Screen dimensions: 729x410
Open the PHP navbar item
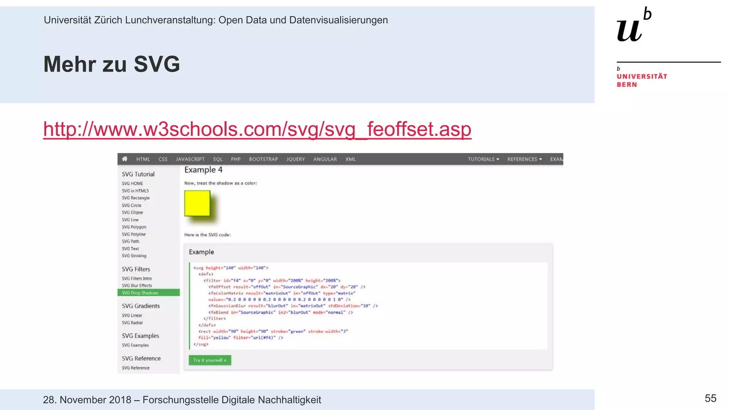point(236,159)
